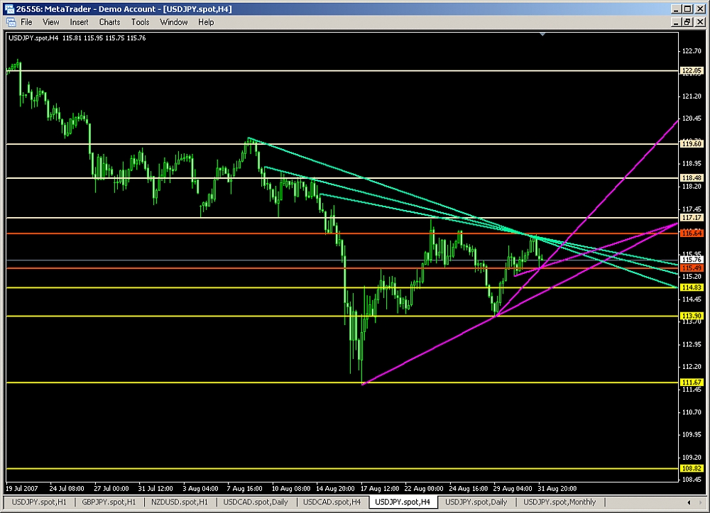Image resolution: width=710 pixels, height=513 pixels.
Task: Click the 31 Aug 20:00 time label
Action: [x=557, y=489]
